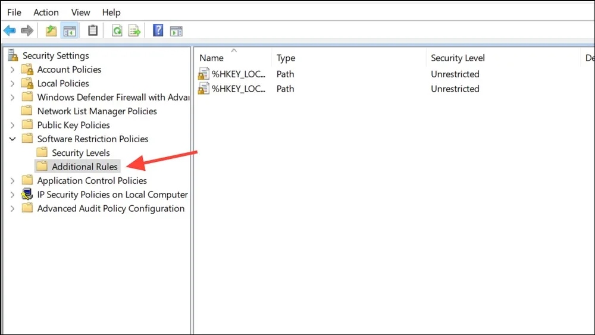Expand the Account Policies node

12,70
